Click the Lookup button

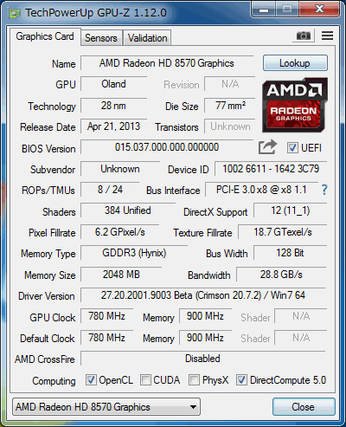[x=295, y=63]
